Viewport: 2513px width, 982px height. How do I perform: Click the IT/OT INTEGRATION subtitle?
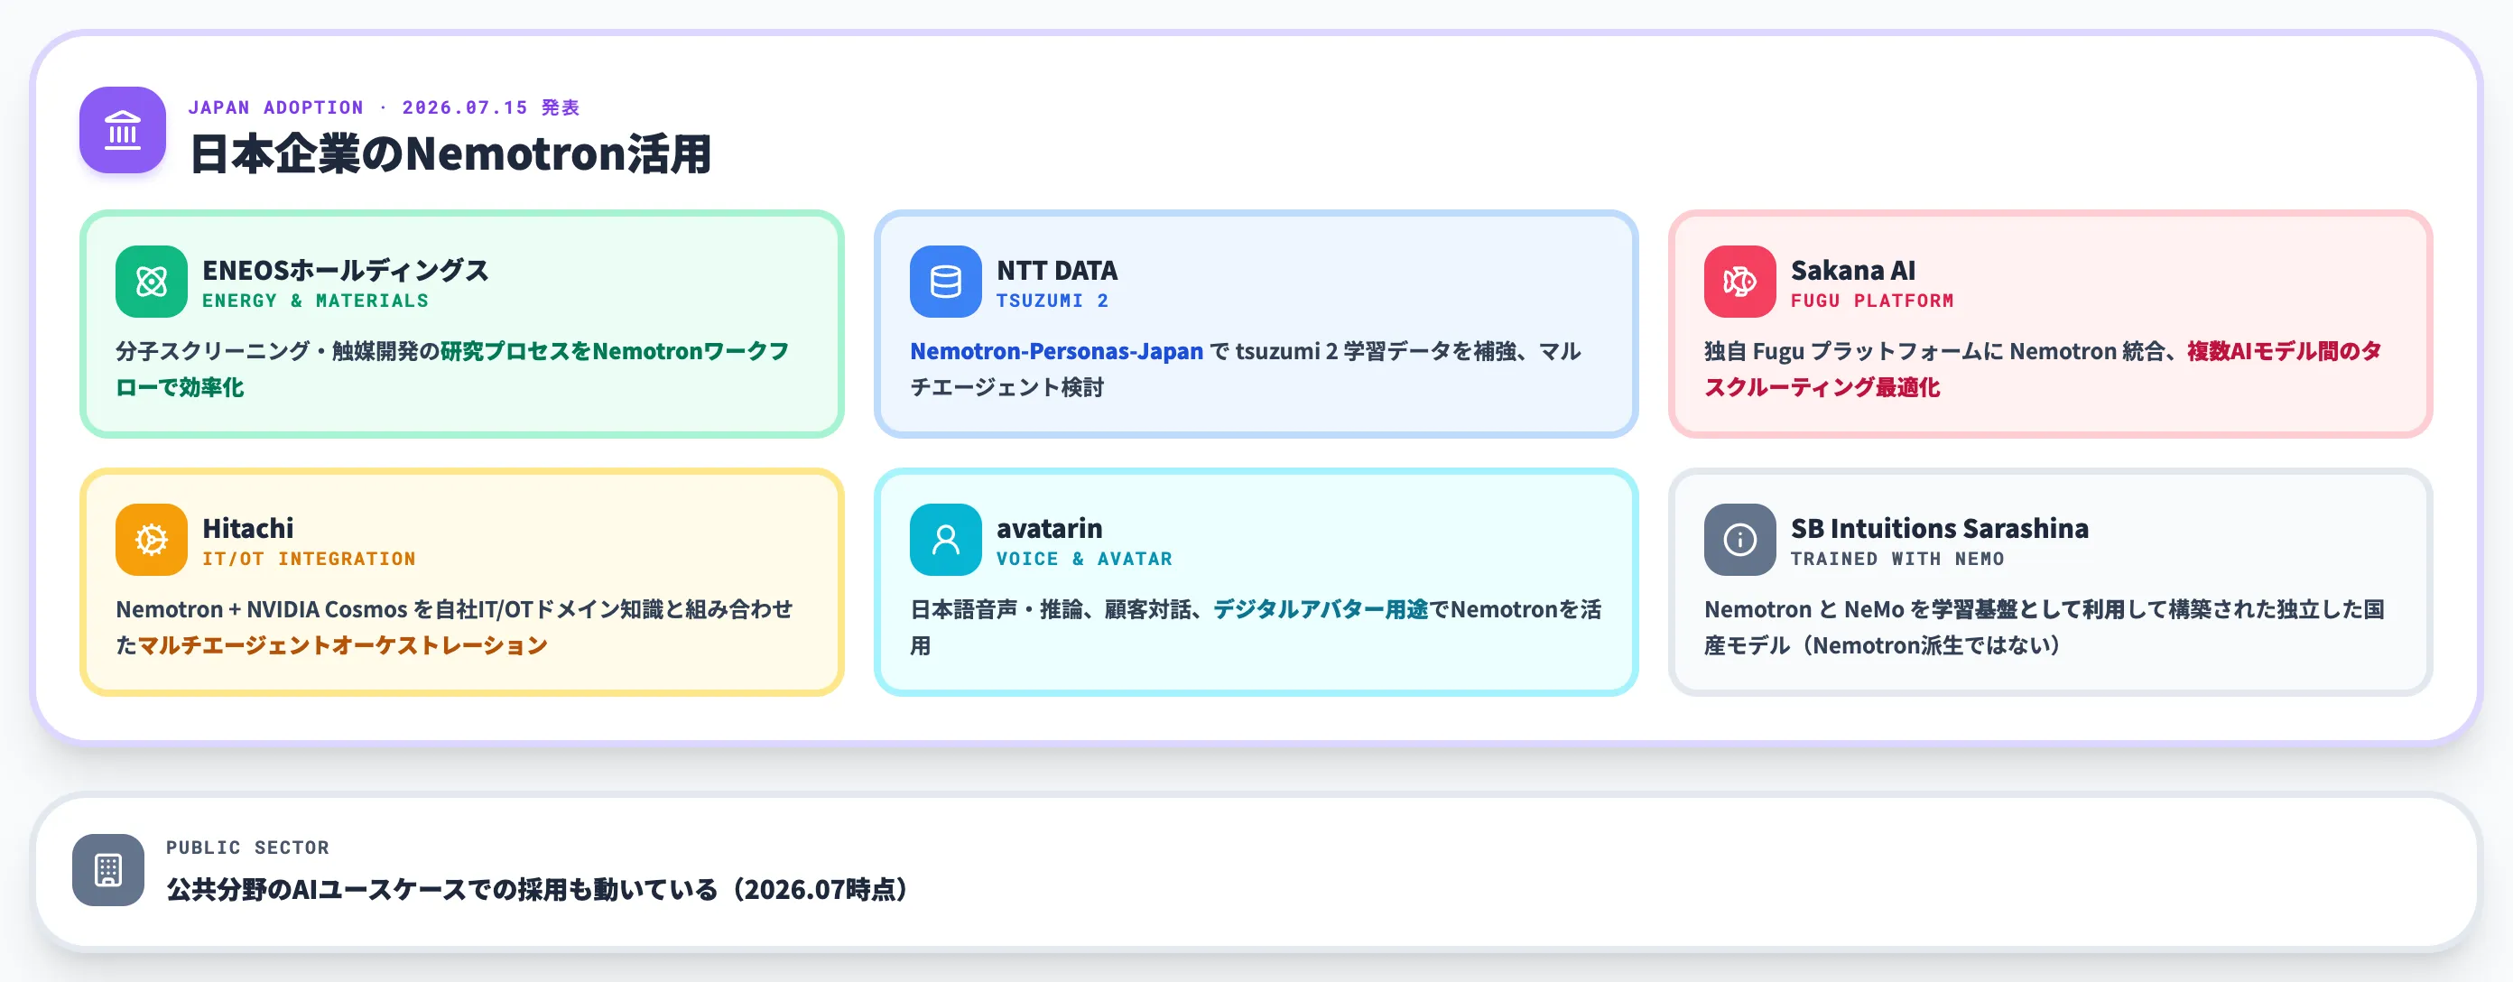click(309, 559)
